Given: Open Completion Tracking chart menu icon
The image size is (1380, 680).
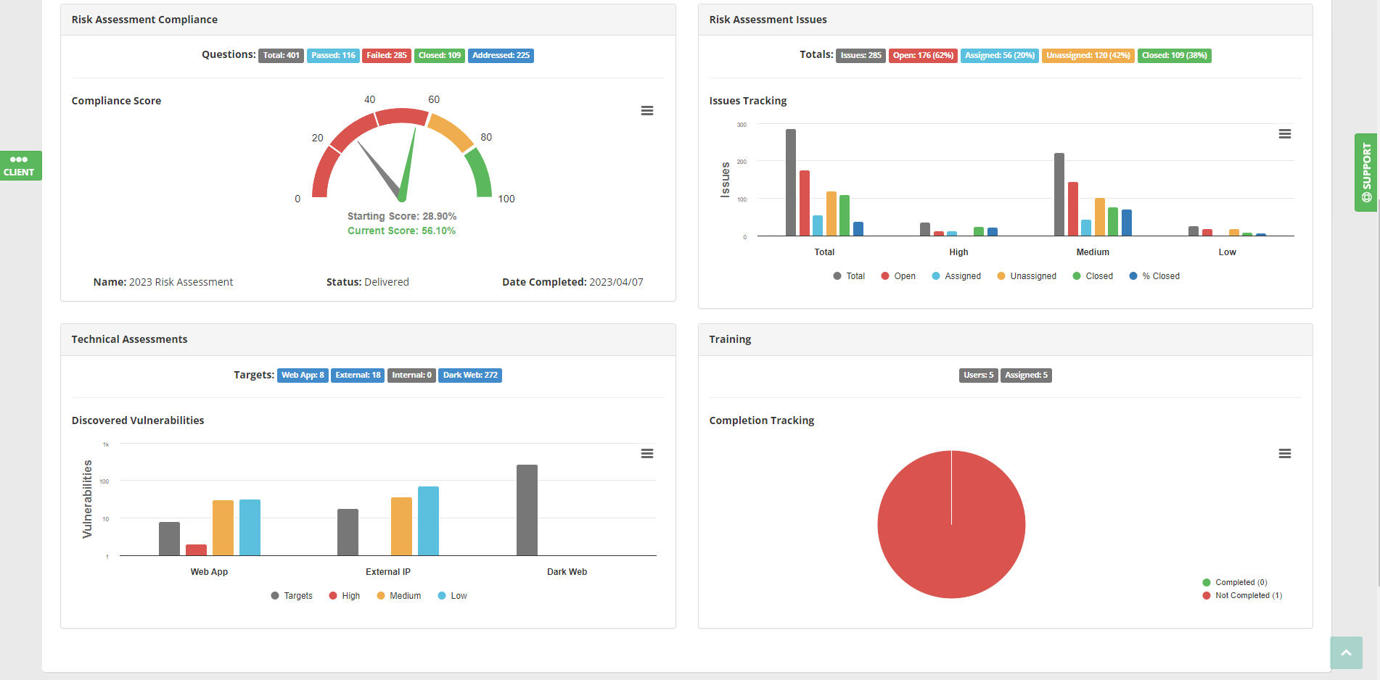Looking at the screenshot, I should click(1284, 454).
